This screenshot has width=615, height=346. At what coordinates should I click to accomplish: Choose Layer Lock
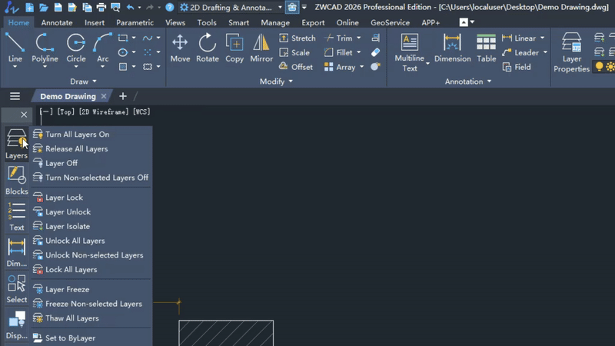[x=91, y=198]
